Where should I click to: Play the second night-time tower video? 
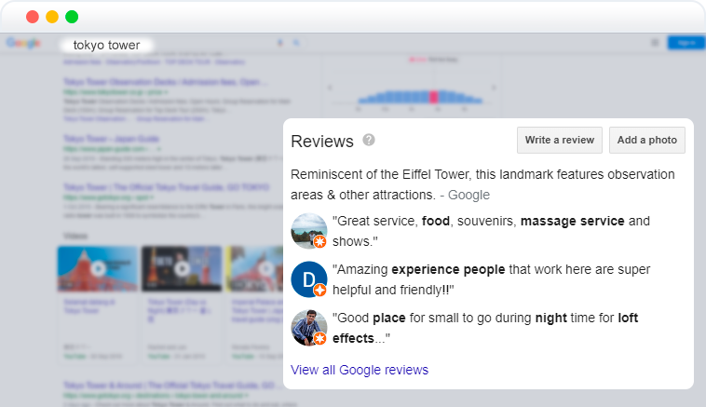click(182, 269)
